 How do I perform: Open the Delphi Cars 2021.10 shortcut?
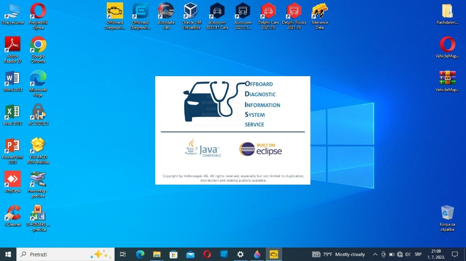tap(268, 16)
